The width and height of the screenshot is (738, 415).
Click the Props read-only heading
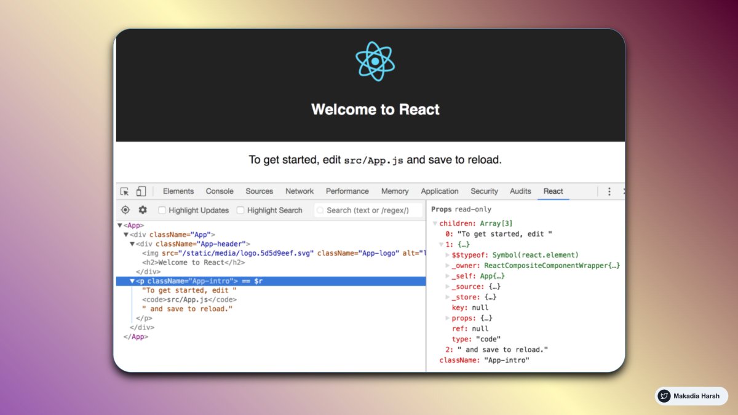click(461, 209)
